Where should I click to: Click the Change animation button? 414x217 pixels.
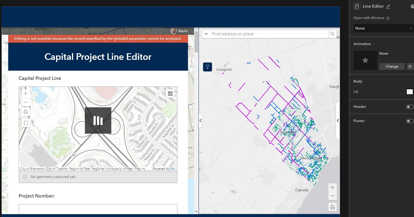(x=392, y=66)
